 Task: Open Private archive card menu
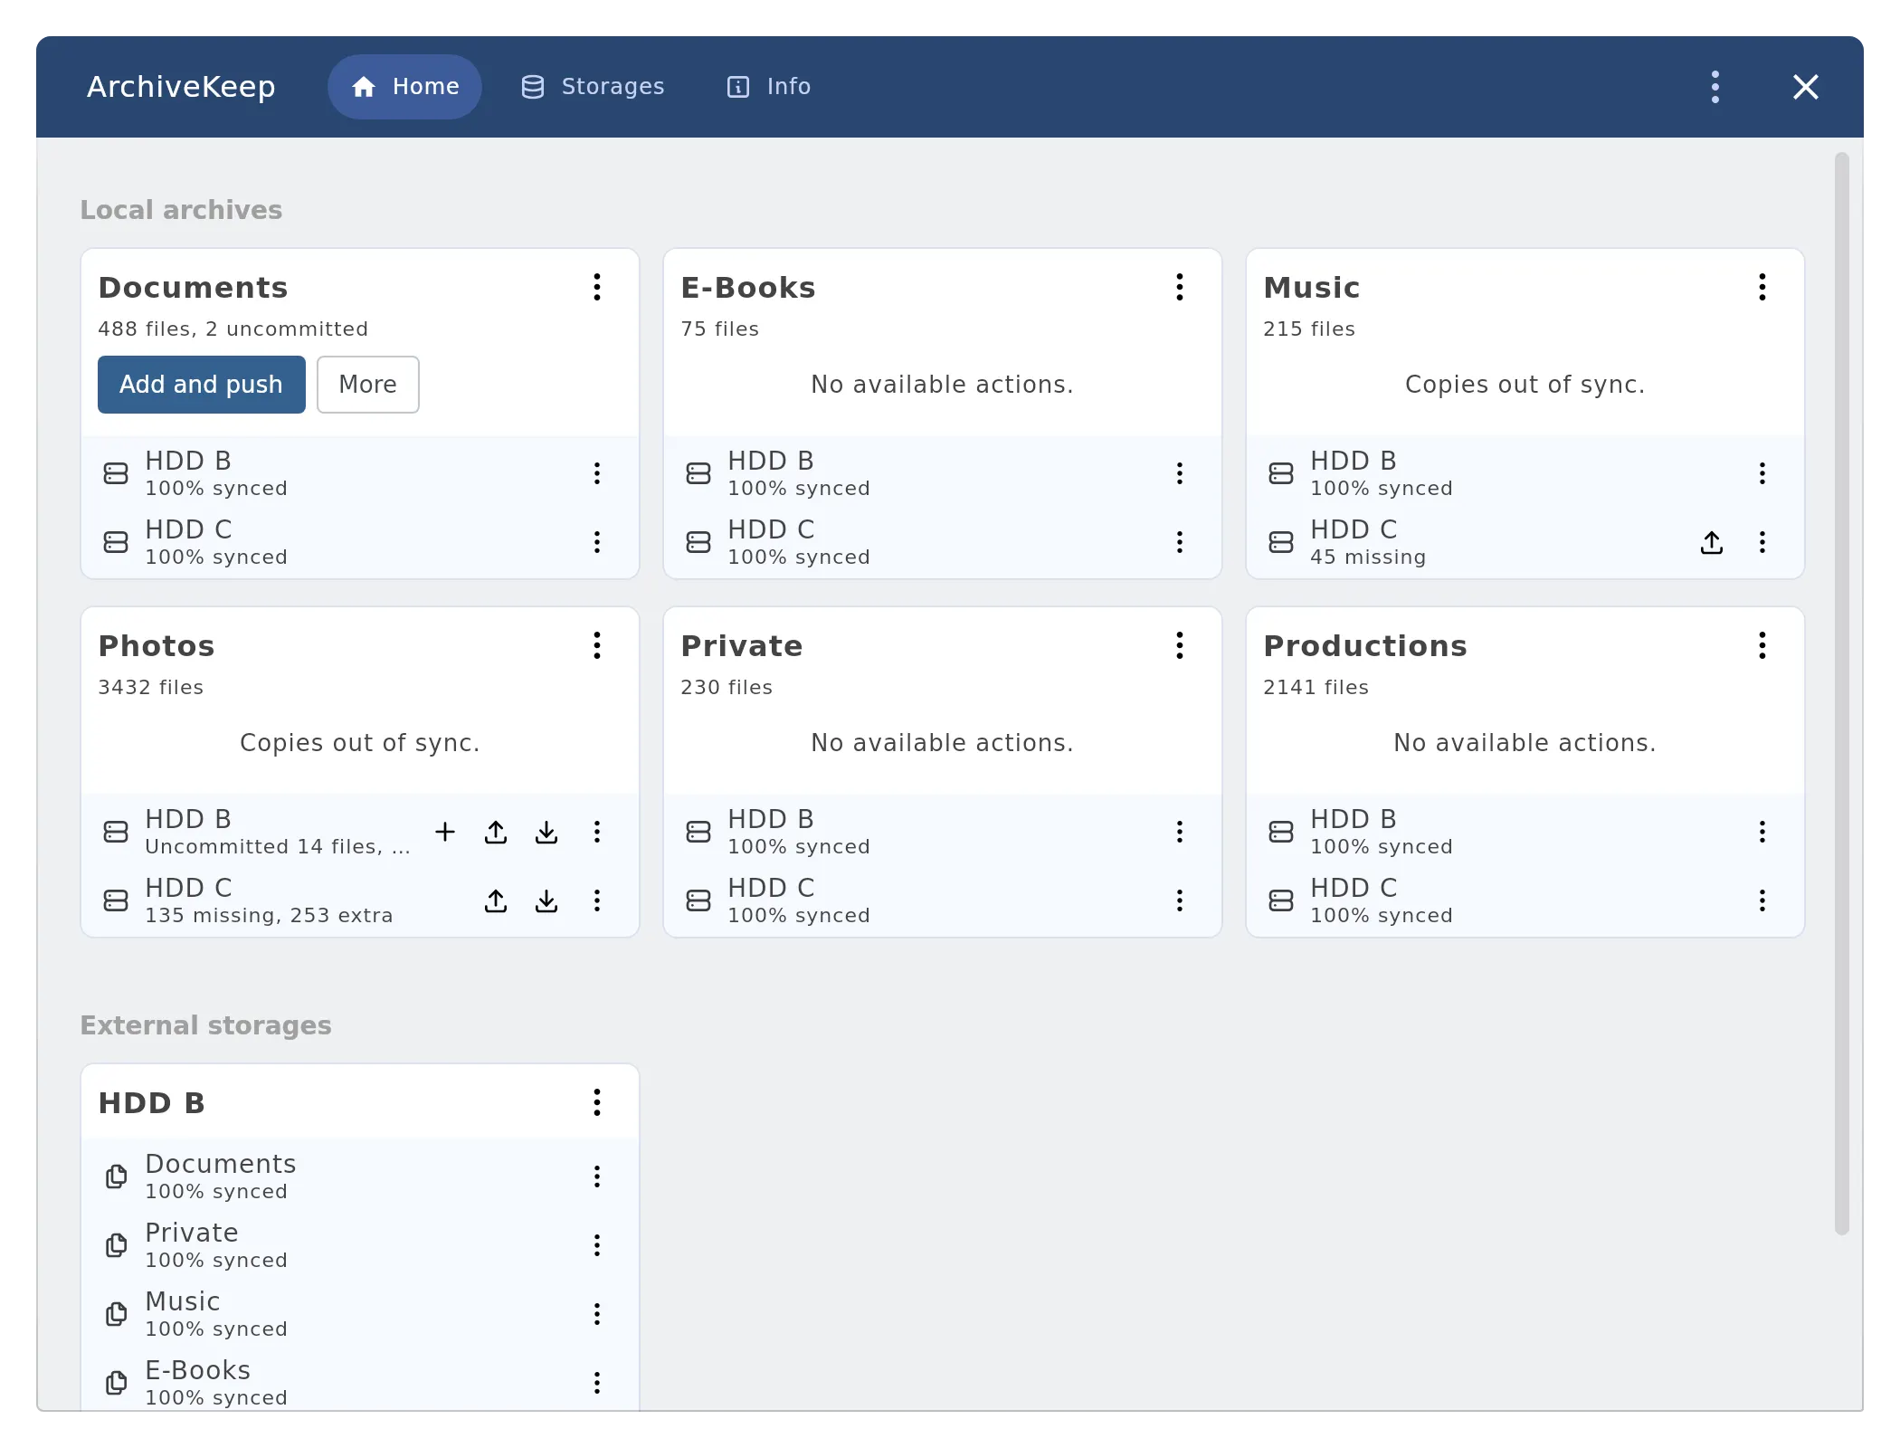coord(1179,645)
